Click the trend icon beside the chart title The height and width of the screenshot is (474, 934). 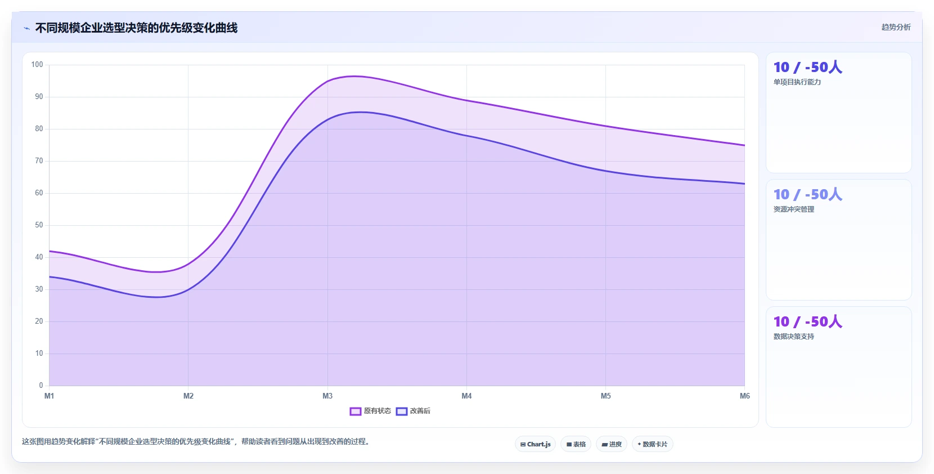(x=26, y=28)
